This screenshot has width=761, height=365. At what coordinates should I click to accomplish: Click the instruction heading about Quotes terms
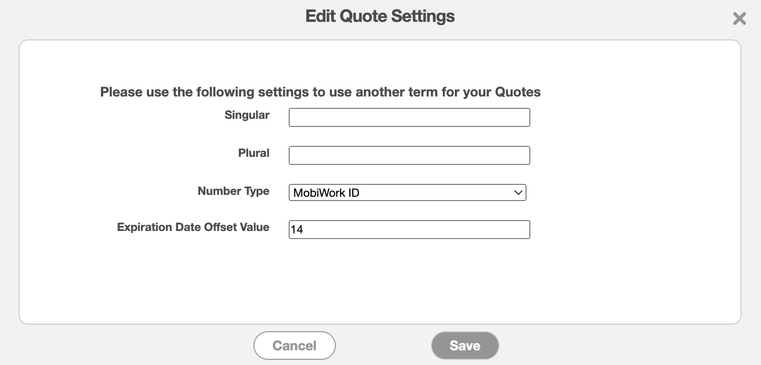(x=320, y=92)
